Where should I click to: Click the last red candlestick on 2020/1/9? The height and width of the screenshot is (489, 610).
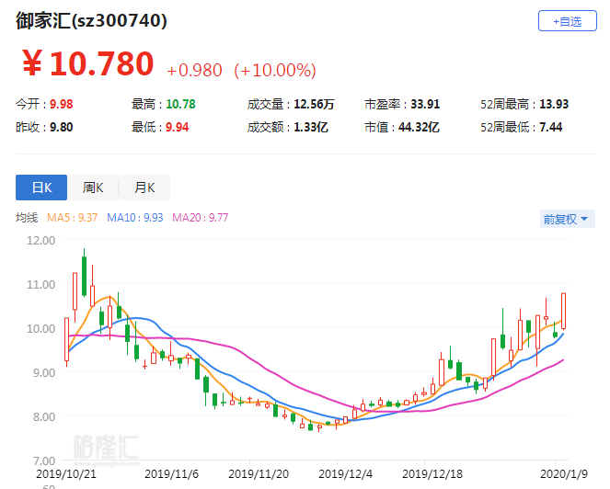click(x=563, y=311)
